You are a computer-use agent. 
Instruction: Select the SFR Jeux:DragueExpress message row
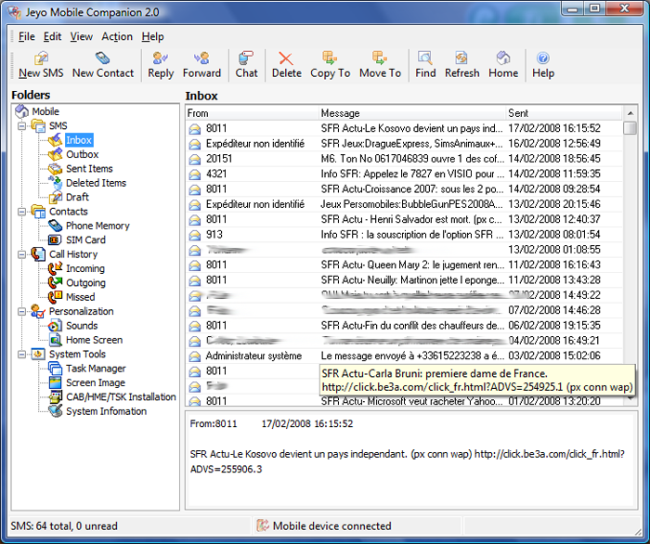pos(404,144)
